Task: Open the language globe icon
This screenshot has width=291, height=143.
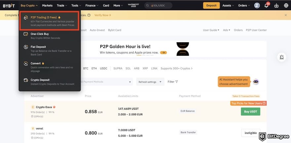Action: [286, 6]
